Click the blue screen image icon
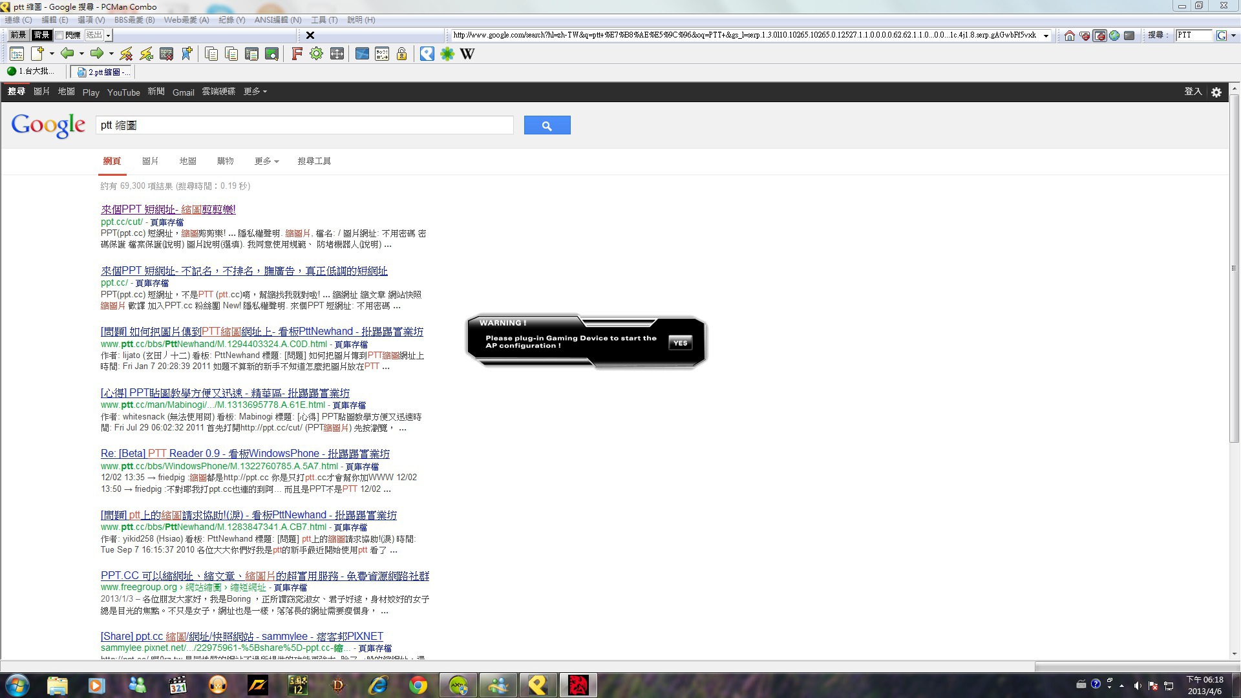 pyautogui.click(x=362, y=54)
